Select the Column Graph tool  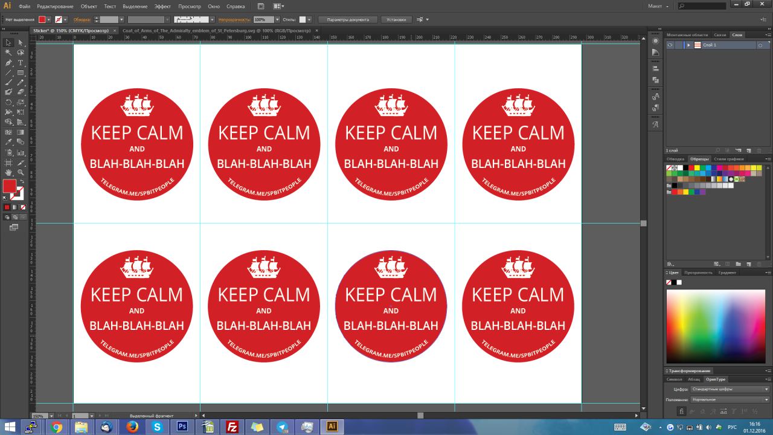pos(20,152)
